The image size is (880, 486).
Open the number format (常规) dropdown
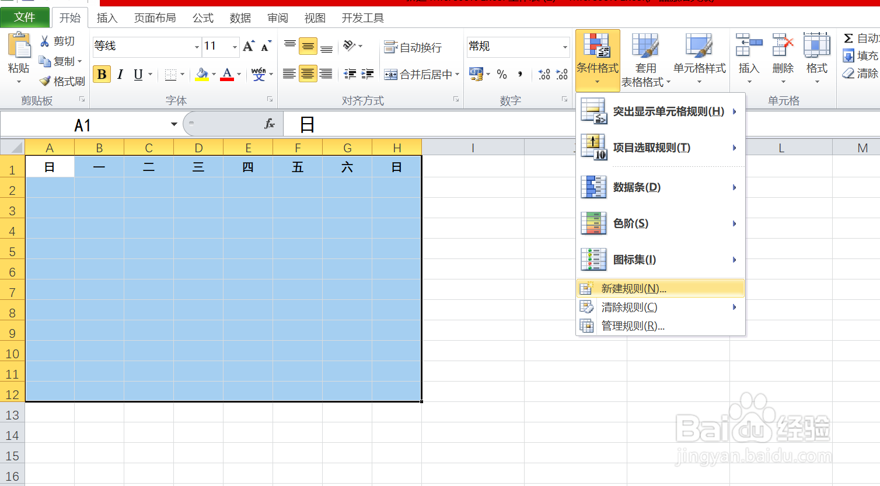click(565, 47)
